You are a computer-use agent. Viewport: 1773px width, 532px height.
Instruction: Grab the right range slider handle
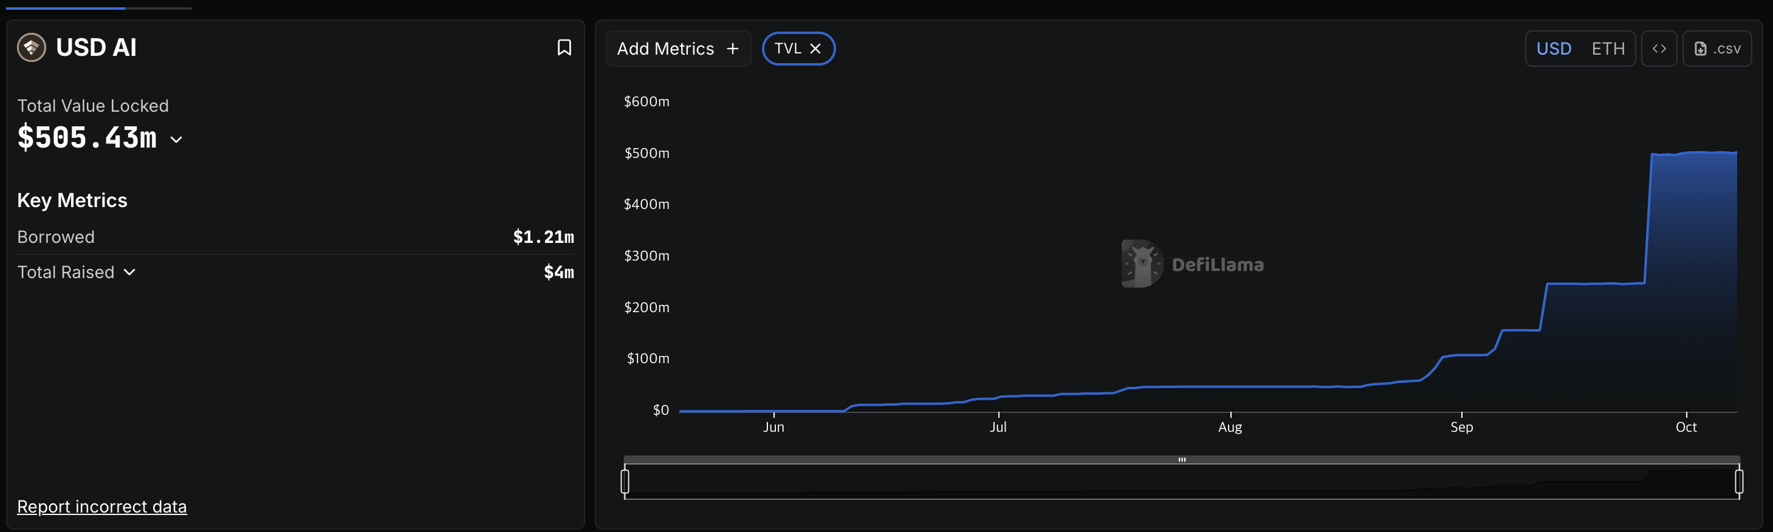[1738, 481]
